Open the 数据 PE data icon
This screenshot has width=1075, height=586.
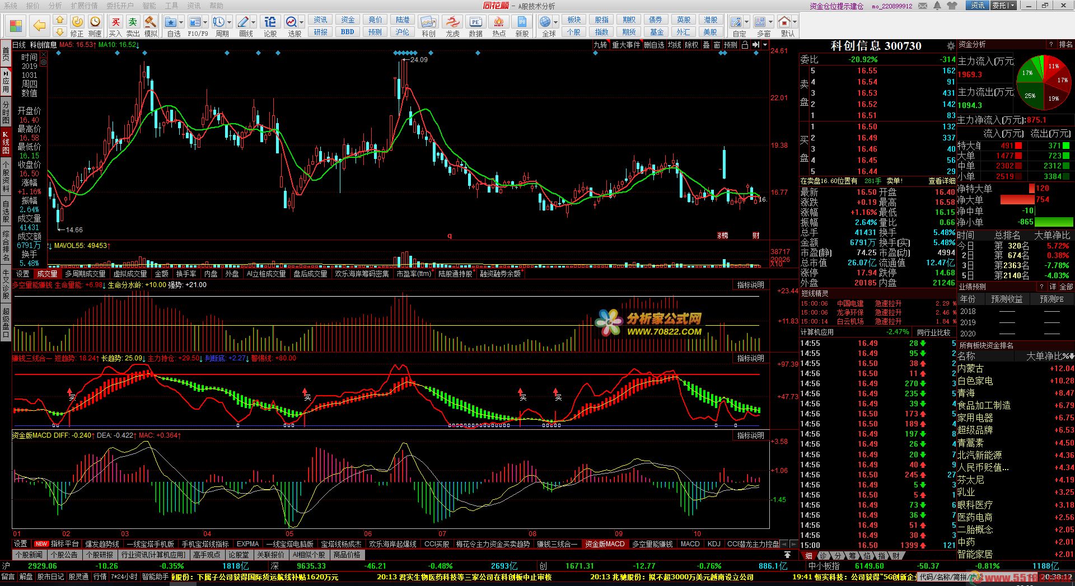[x=475, y=26]
